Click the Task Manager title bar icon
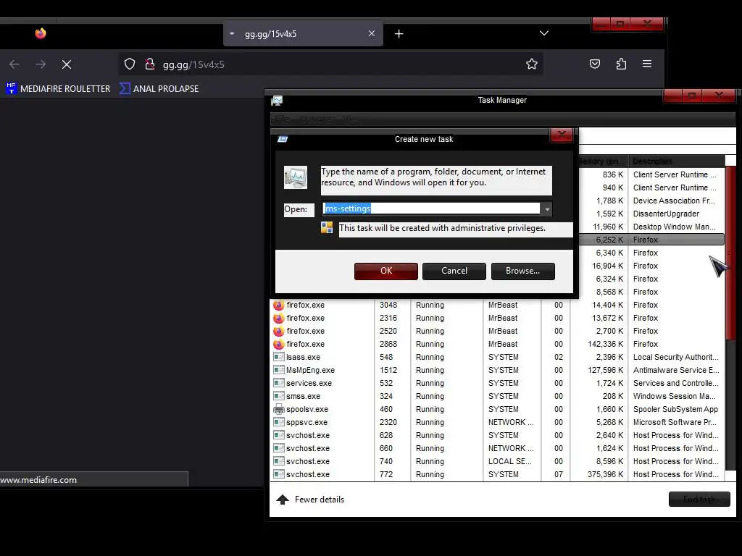Screen dimensions: 742x556 pyautogui.click(x=277, y=100)
